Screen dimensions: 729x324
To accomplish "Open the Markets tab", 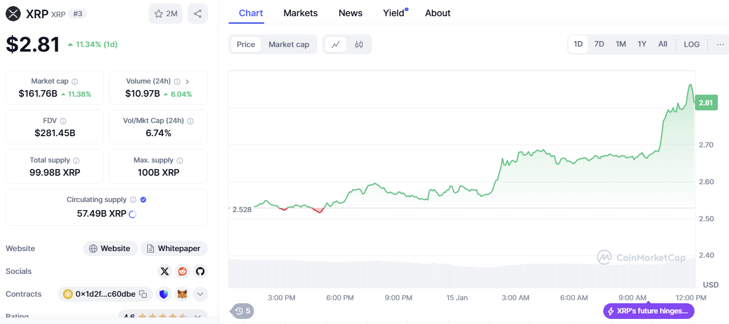I will coord(301,13).
